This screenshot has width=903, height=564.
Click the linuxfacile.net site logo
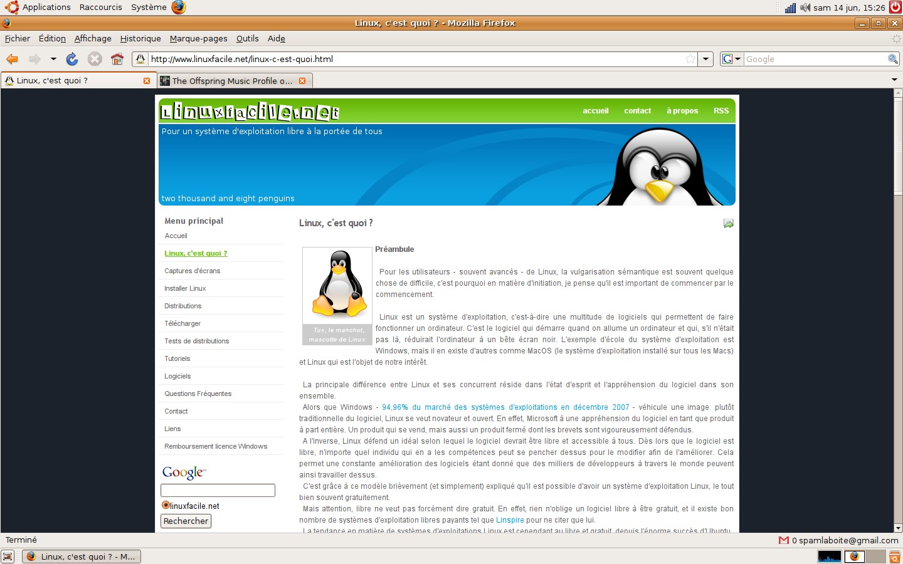[x=250, y=112]
